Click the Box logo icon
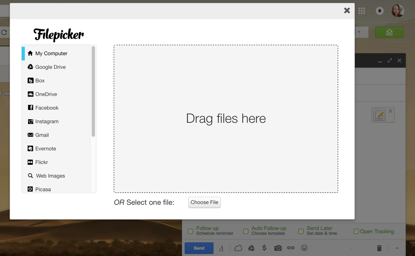Screen dimensions: 415x256 click(x=30, y=80)
